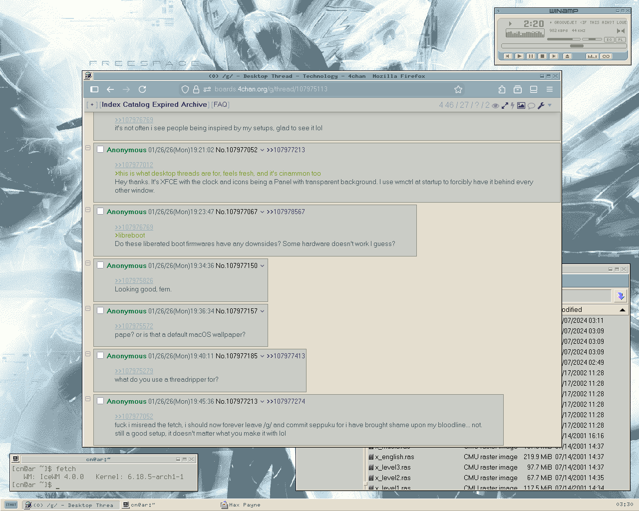Go forward in Firefox
Image resolution: width=639 pixels, height=511 pixels.
click(126, 89)
